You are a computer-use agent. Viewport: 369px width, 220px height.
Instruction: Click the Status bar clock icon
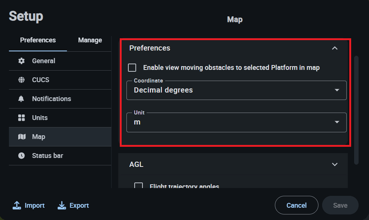22,156
